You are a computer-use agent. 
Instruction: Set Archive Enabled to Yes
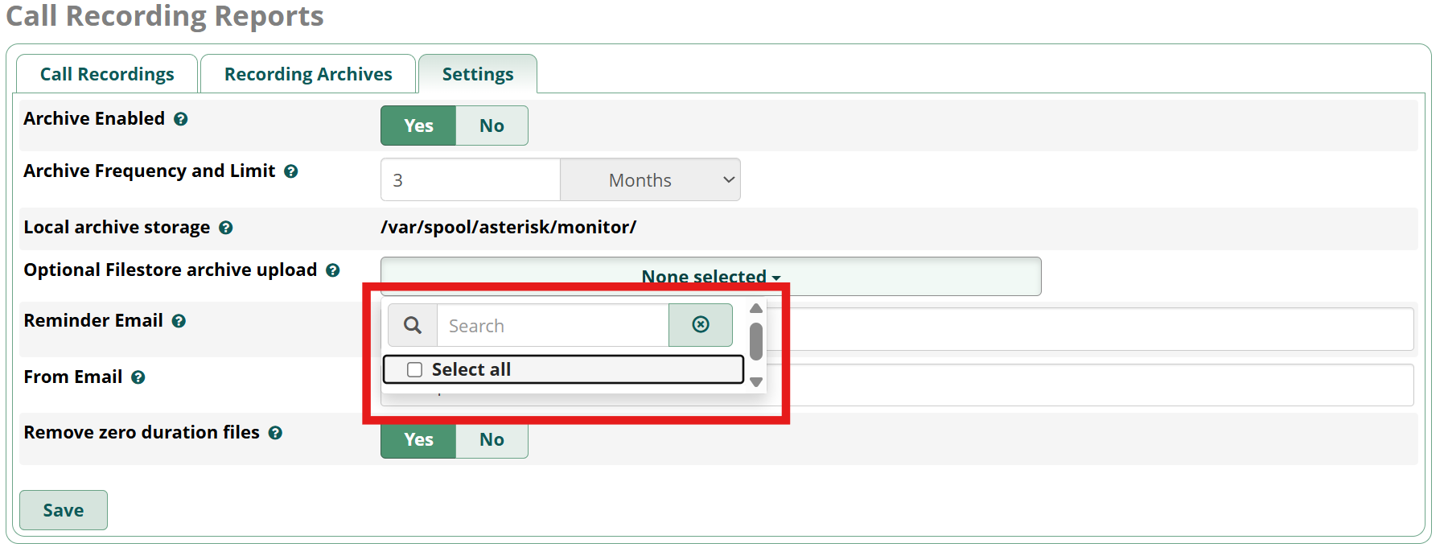pos(418,126)
